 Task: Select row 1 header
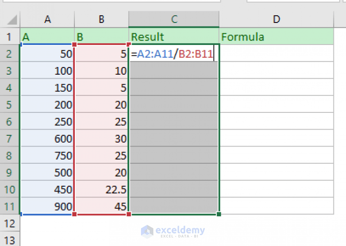coord(10,36)
